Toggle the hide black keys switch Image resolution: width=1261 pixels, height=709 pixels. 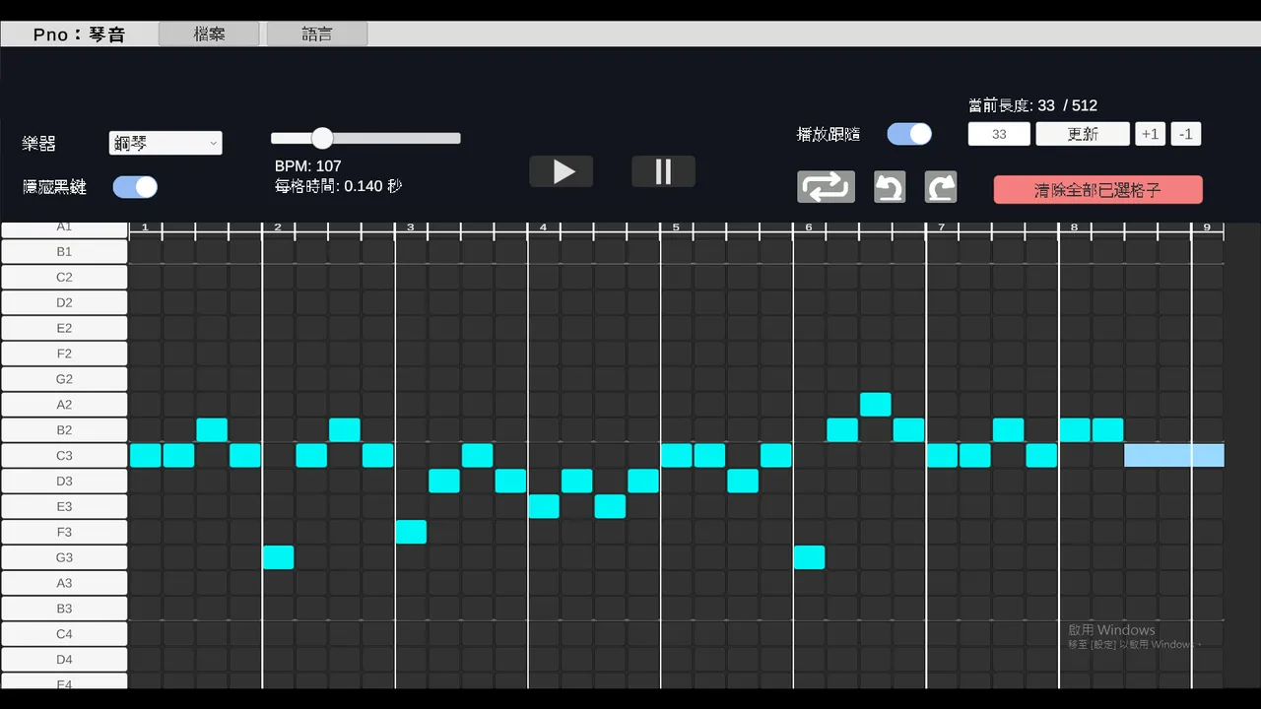click(x=135, y=186)
